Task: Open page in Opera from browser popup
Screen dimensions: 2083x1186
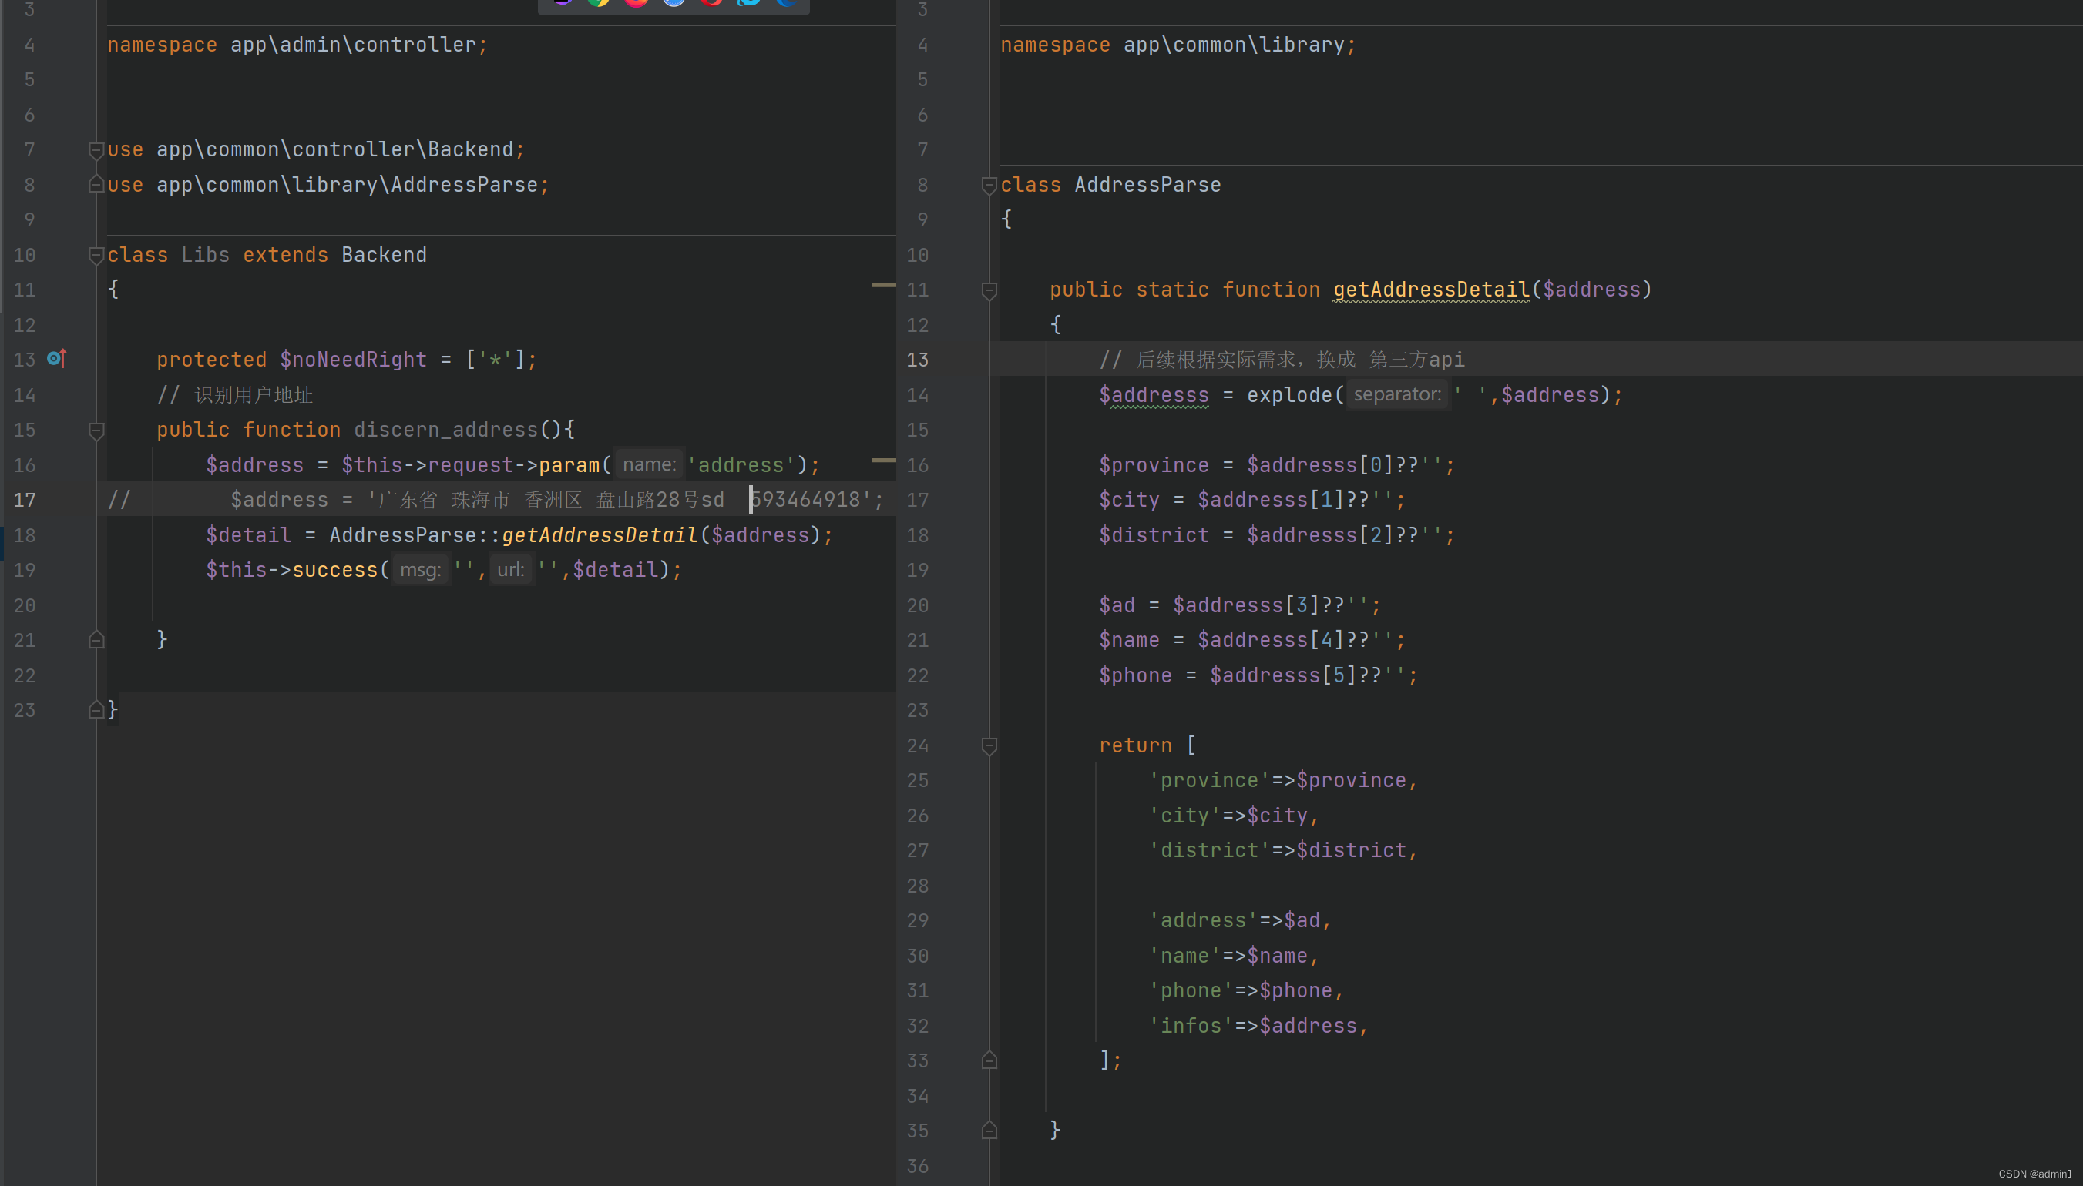Action: click(711, 2)
